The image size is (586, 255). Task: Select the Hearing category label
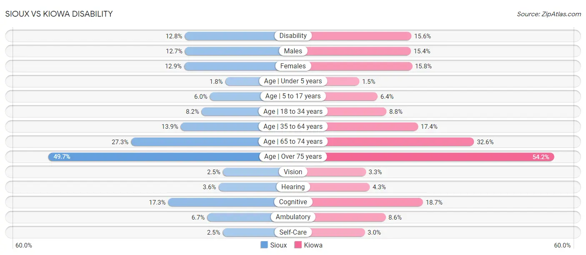[293, 187]
